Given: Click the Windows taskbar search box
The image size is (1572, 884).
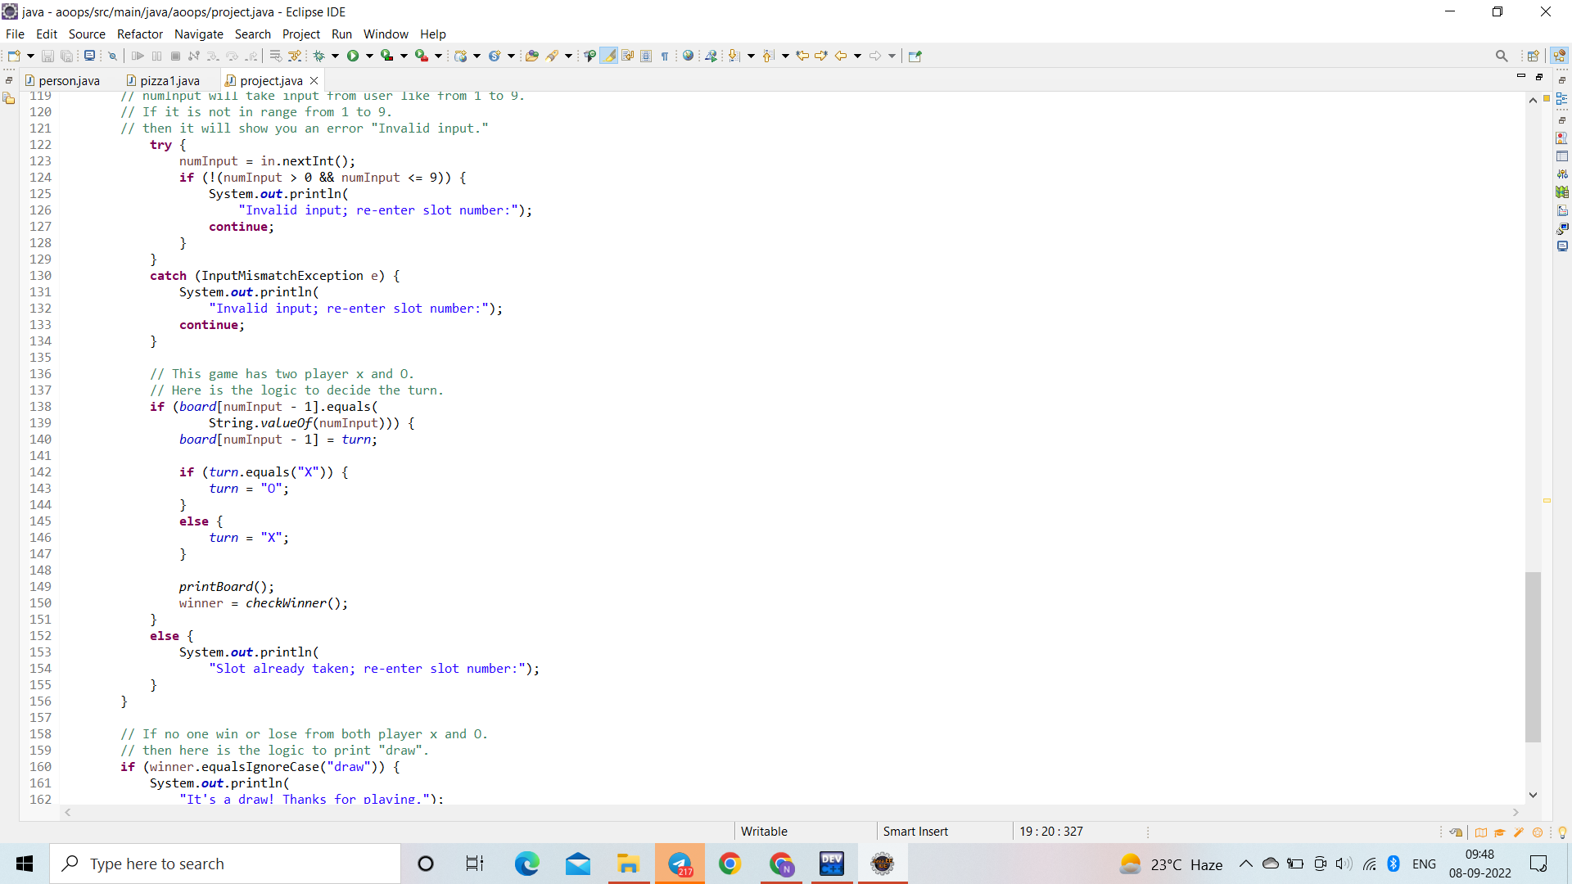Looking at the screenshot, I should tap(225, 864).
